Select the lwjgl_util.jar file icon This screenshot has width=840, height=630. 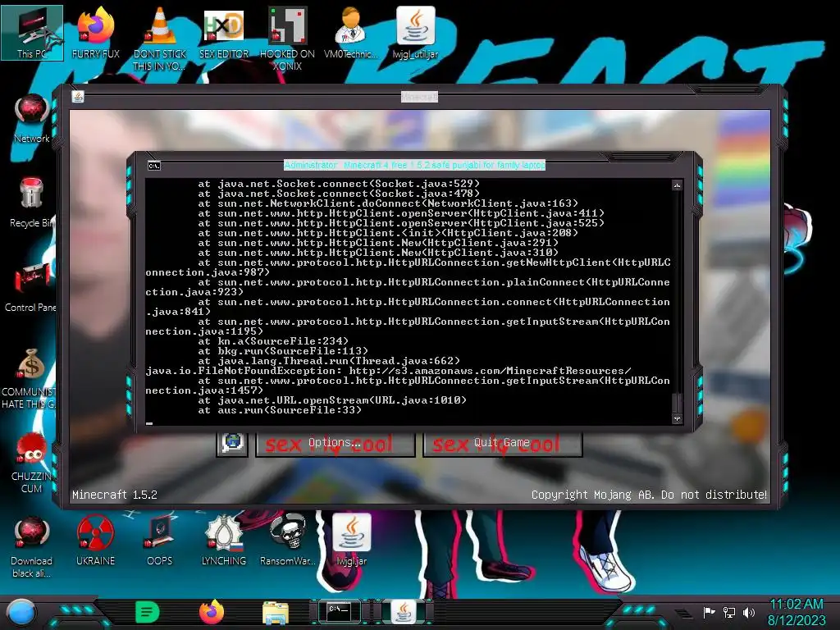tap(415, 32)
